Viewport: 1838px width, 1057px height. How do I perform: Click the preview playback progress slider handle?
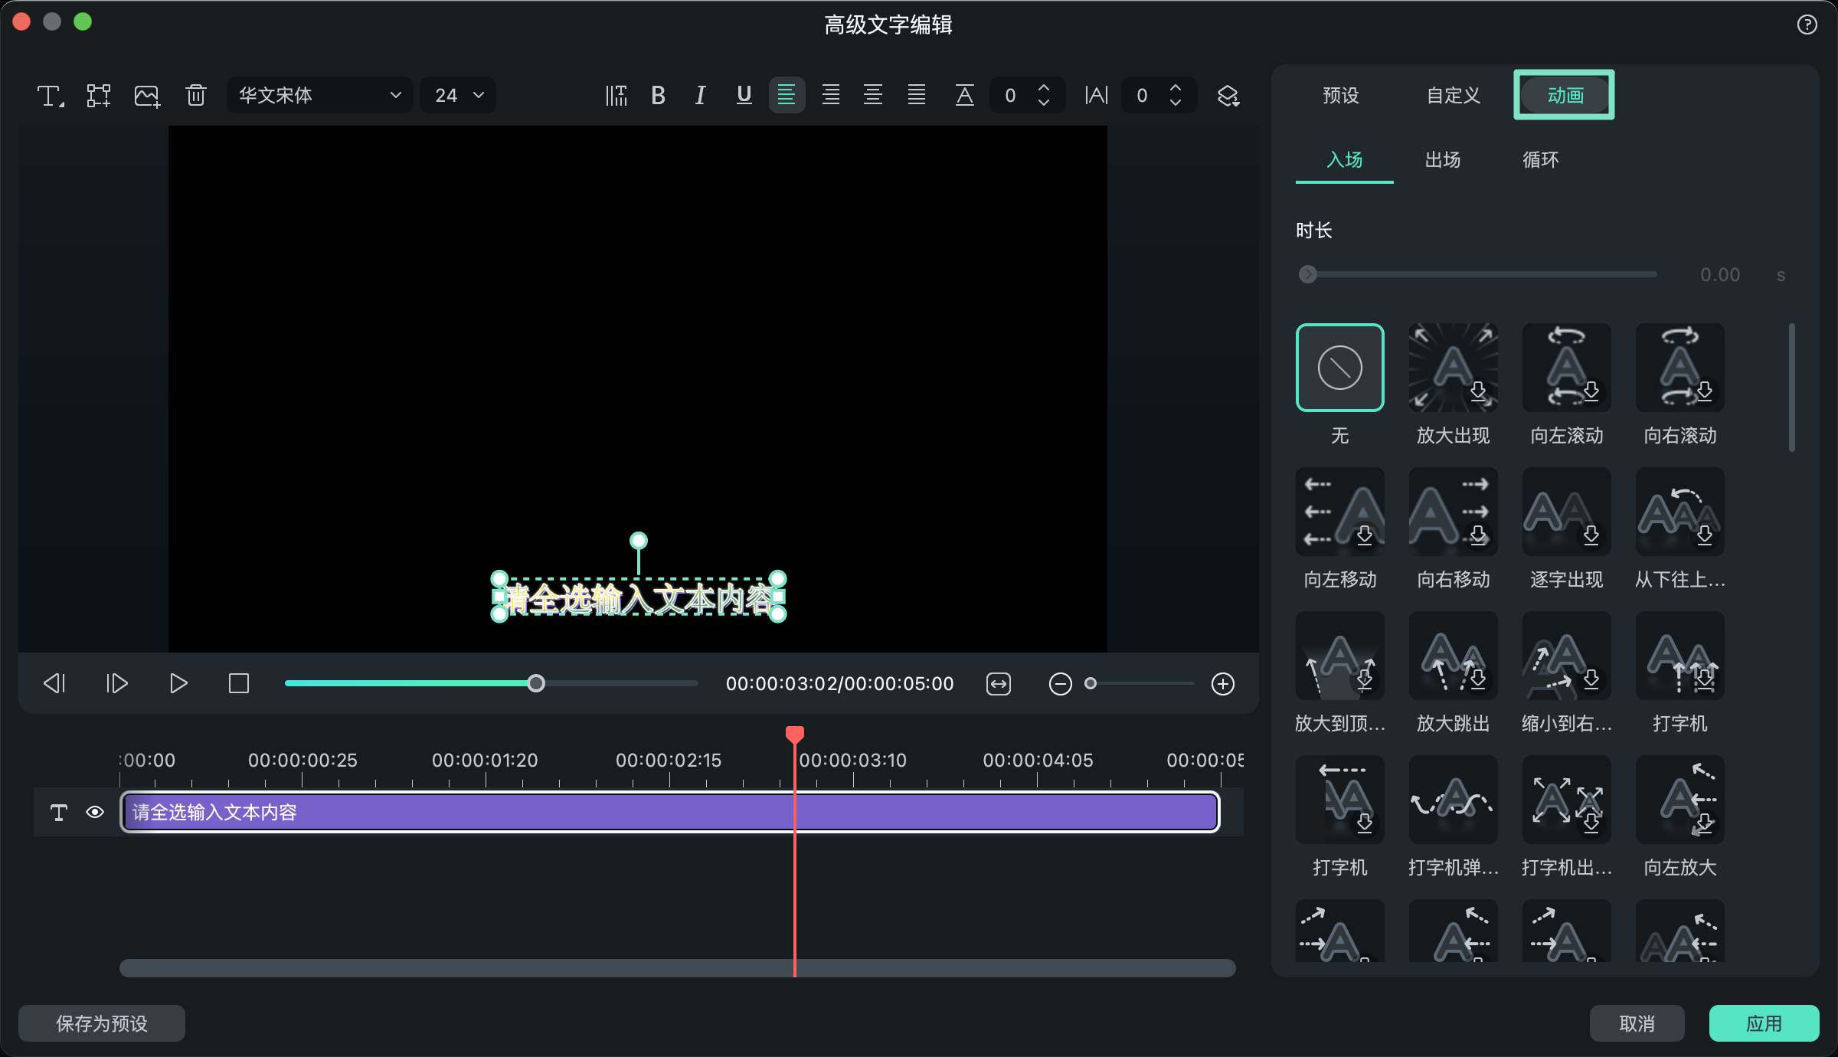tap(536, 683)
